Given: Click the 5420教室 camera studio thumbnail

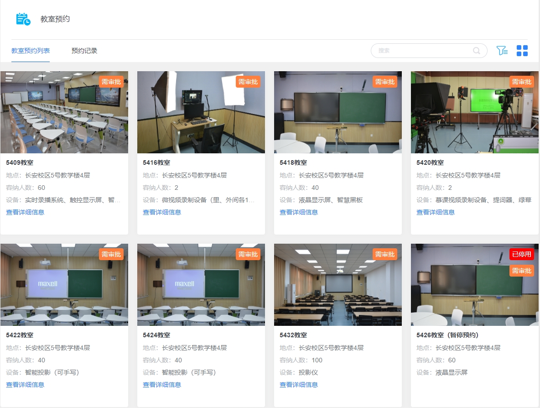Looking at the screenshot, I should [x=474, y=112].
